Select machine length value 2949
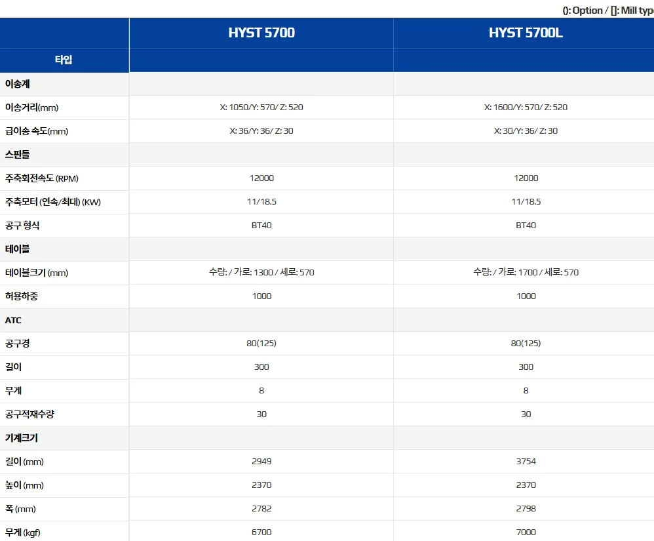654x541 pixels. pos(261,461)
